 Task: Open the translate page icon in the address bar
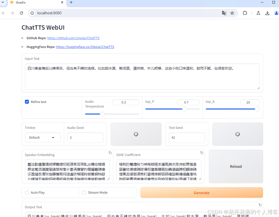[224, 13]
